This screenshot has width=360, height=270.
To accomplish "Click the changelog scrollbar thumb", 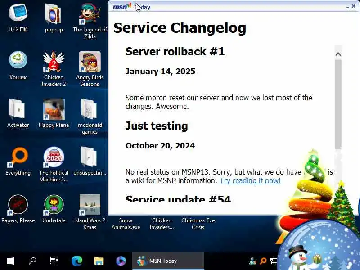I will (338, 104).
